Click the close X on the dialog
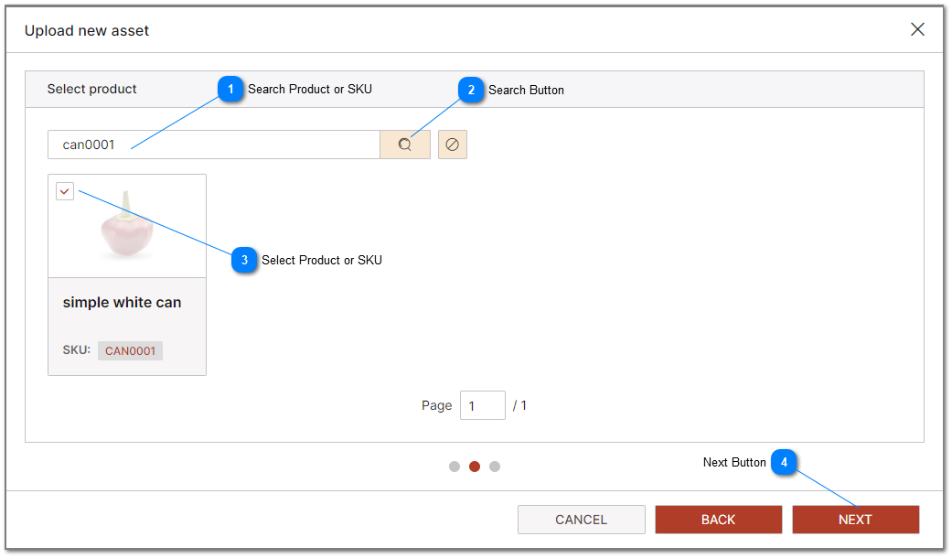Screen dimensions: 952x558 pyautogui.click(x=917, y=28)
